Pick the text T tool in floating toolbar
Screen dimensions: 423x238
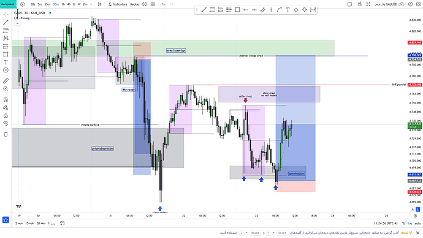pos(288,10)
